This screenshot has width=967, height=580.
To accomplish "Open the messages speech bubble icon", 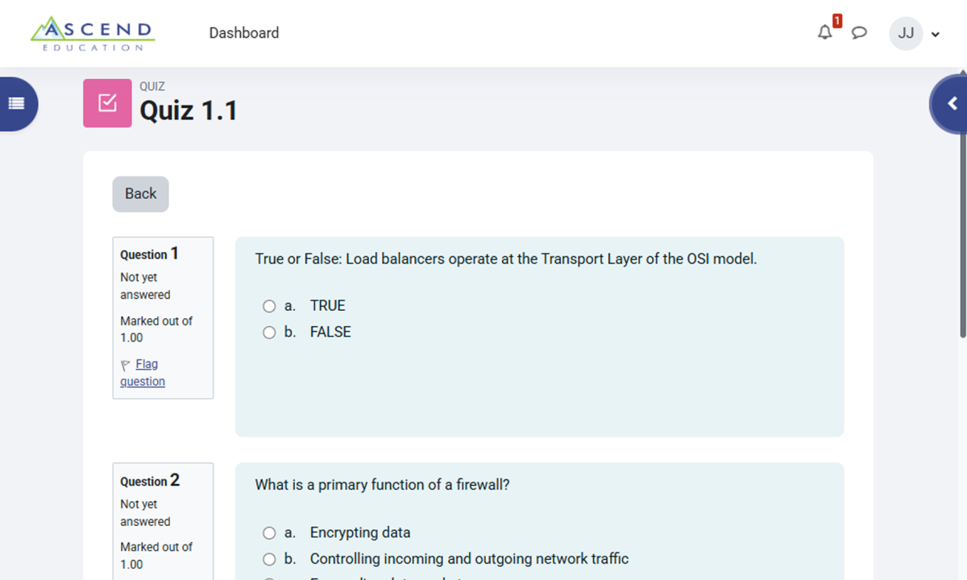I will coord(860,33).
